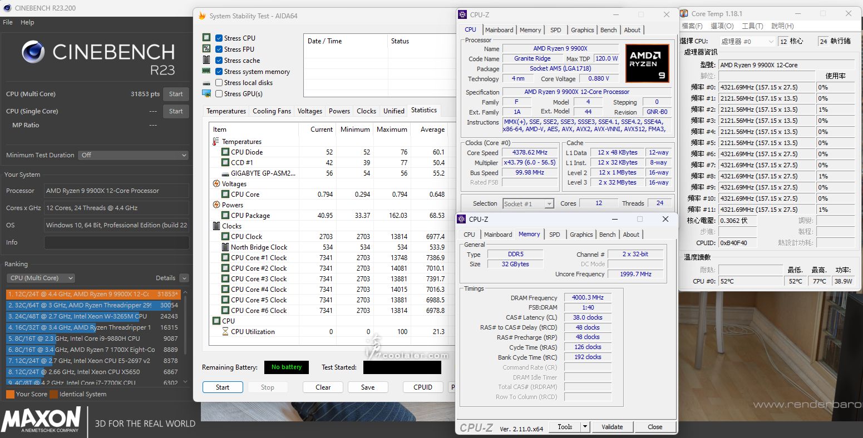Click the CPU Diode sensor icon
The width and height of the screenshot is (863, 438).
coord(225,152)
